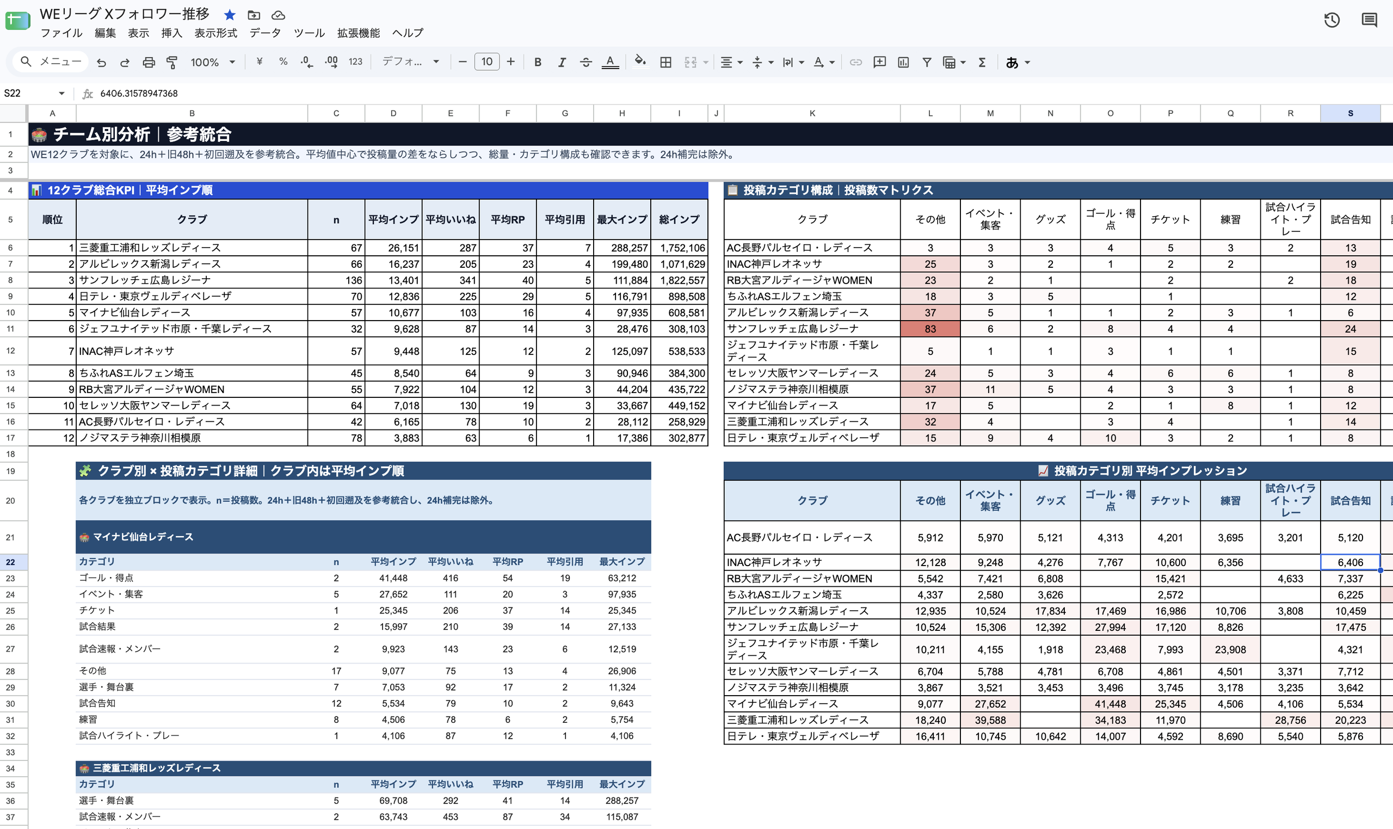Toggle italic formatting
1393x829 pixels.
pyautogui.click(x=562, y=63)
